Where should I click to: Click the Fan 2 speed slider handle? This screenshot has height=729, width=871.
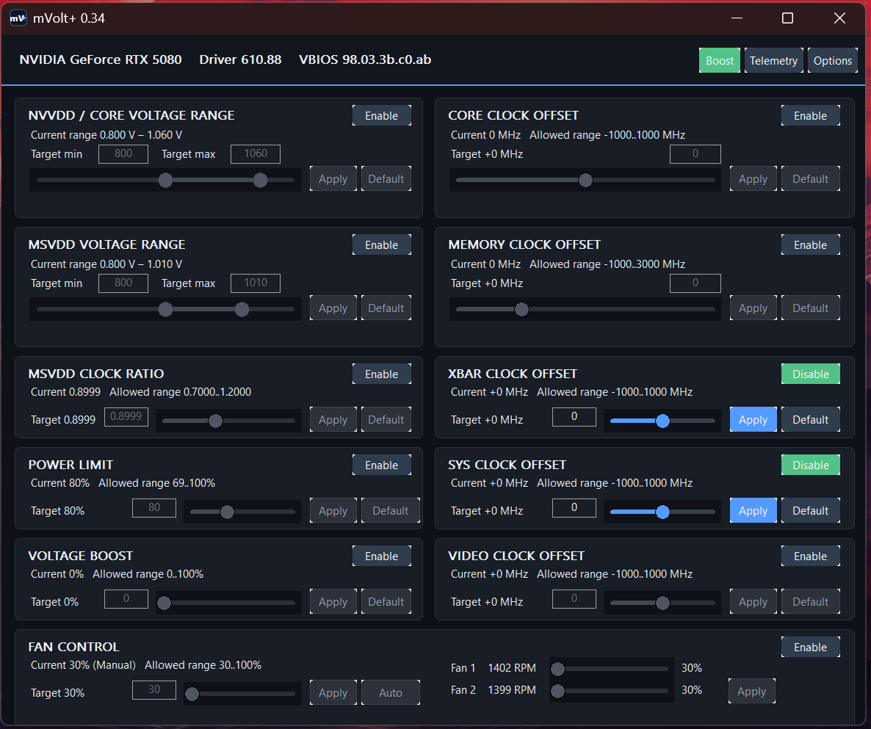click(557, 692)
